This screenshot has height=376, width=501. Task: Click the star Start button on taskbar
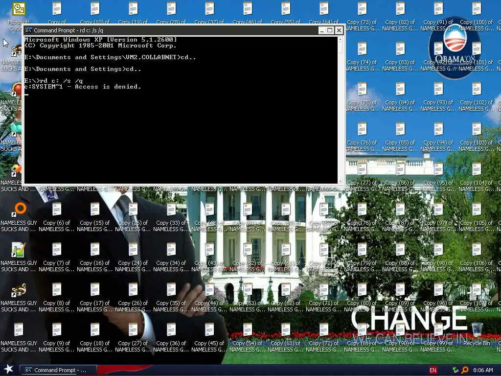coord(9,370)
